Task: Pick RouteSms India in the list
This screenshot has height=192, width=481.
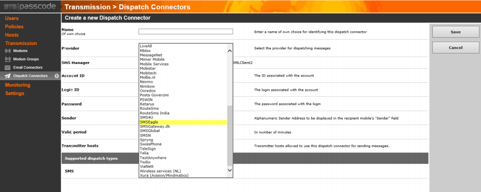Action: [x=154, y=113]
